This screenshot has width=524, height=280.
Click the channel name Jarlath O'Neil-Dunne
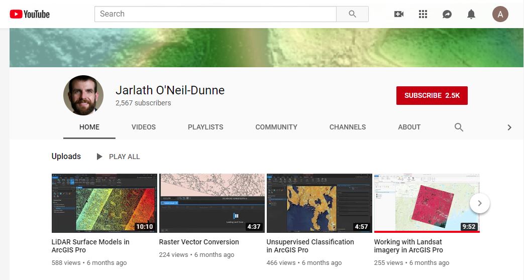click(x=170, y=90)
